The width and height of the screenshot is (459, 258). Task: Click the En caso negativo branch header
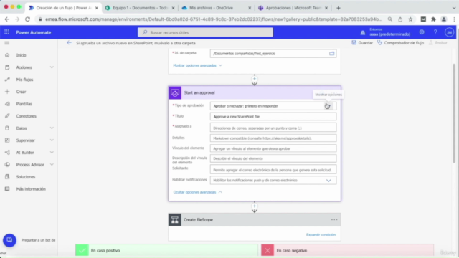tap(347, 250)
